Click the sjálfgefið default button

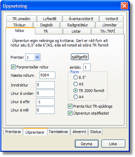(x=80, y=57)
